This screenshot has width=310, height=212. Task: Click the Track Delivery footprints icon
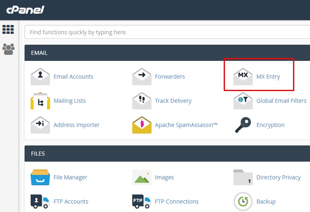[x=142, y=101]
